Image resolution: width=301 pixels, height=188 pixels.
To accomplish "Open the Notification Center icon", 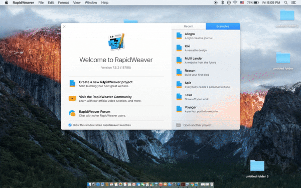I will click(293, 3).
